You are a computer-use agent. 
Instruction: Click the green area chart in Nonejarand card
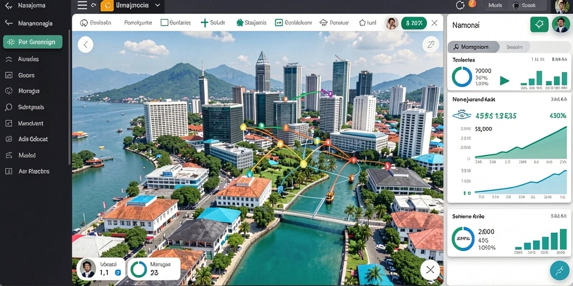[x=521, y=143]
